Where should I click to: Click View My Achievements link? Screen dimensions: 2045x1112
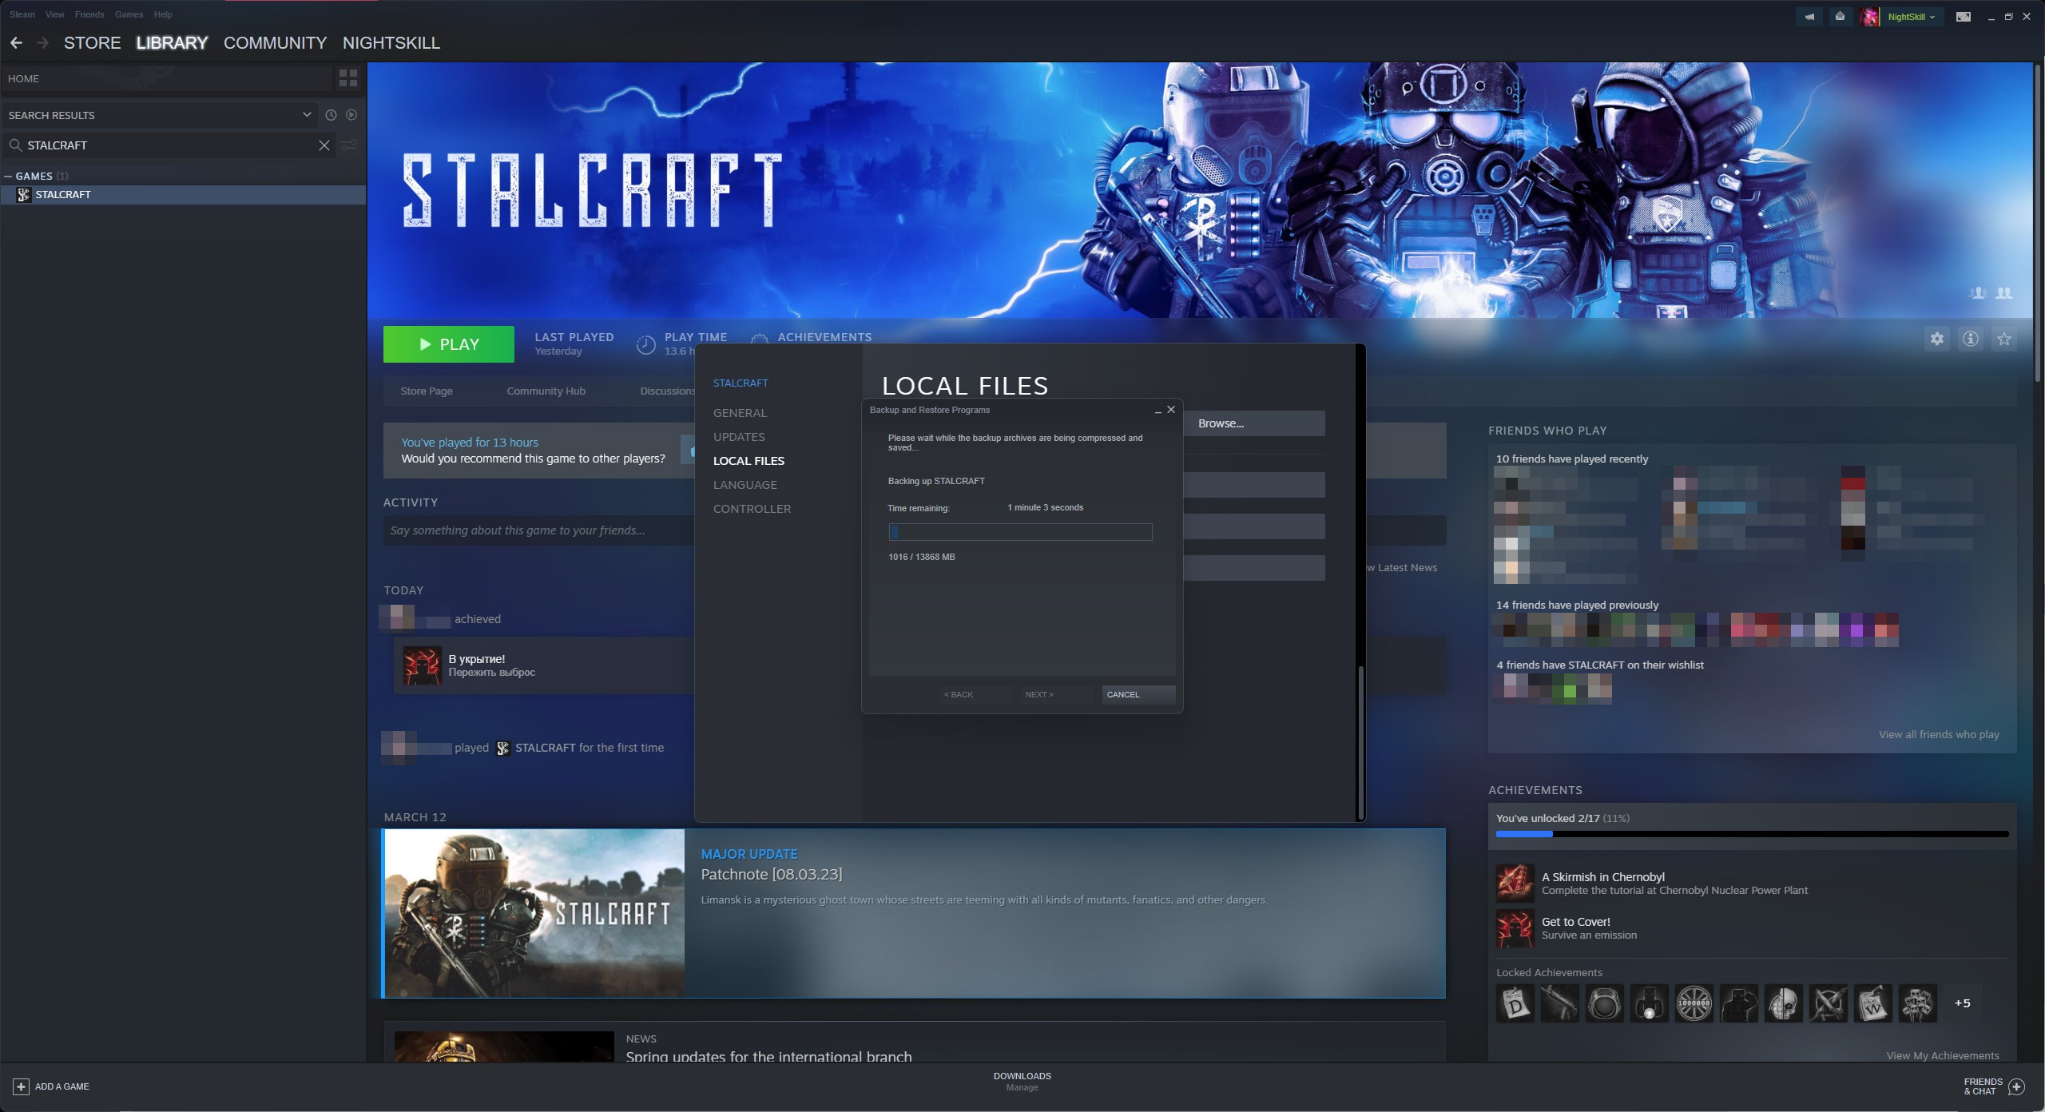click(1943, 1055)
